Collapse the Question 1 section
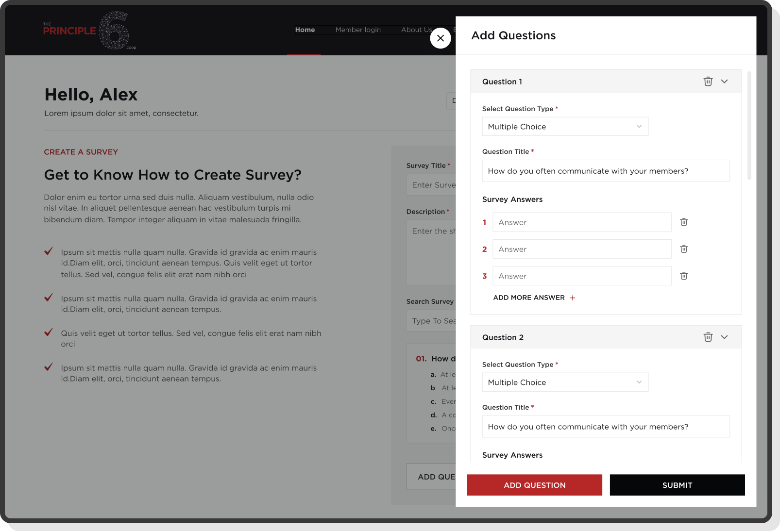 pos(724,81)
